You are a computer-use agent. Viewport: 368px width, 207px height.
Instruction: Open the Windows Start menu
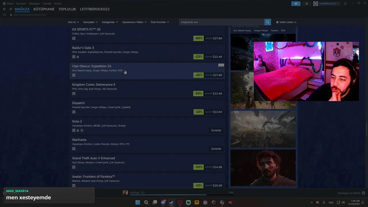click(138, 202)
